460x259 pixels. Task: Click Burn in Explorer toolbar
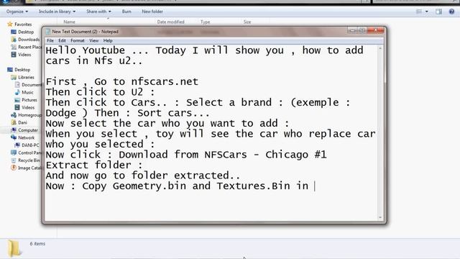(126, 12)
